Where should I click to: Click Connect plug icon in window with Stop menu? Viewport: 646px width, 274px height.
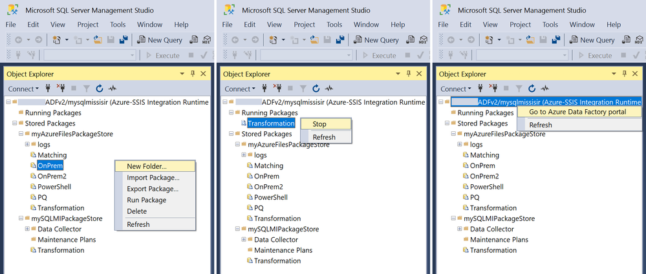coord(264,89)
